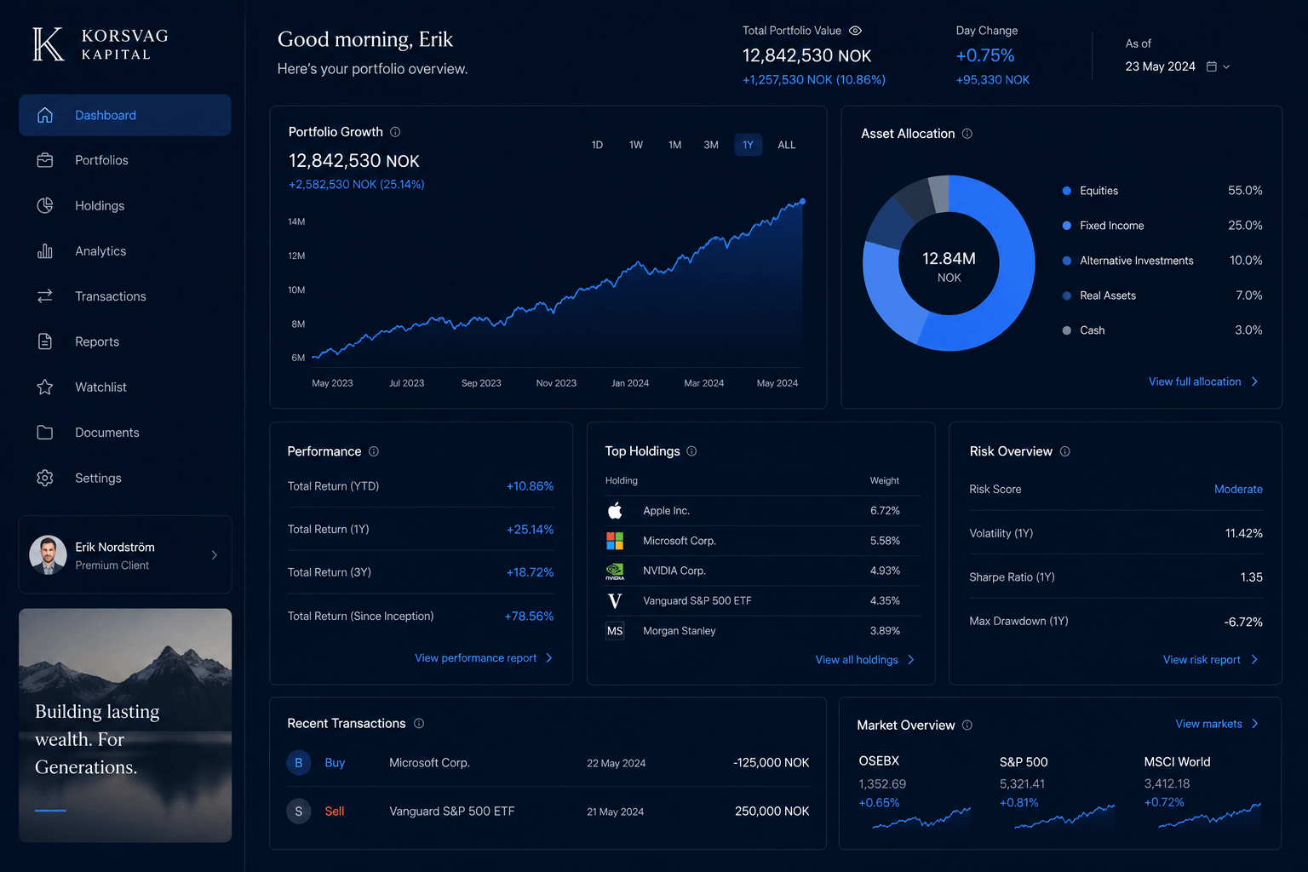
Task: Select the 1M chart range
Action: [674, 145]
